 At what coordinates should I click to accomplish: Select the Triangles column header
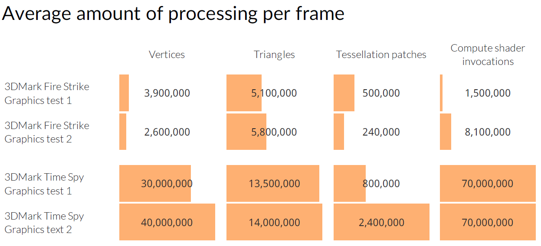[x=274, y=55]
